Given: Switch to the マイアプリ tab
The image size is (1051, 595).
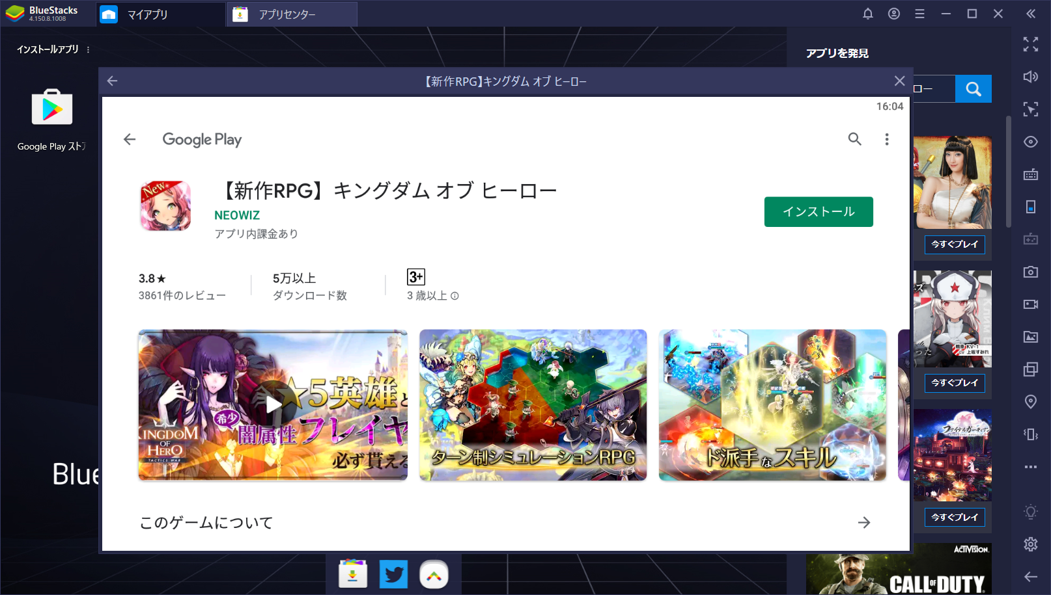Looking at the screenshot, I should (161, 14).
